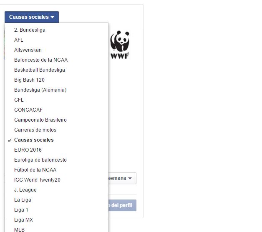Click the del perfil button
This screenshot has width=262, height=232.
pos(123,205)
